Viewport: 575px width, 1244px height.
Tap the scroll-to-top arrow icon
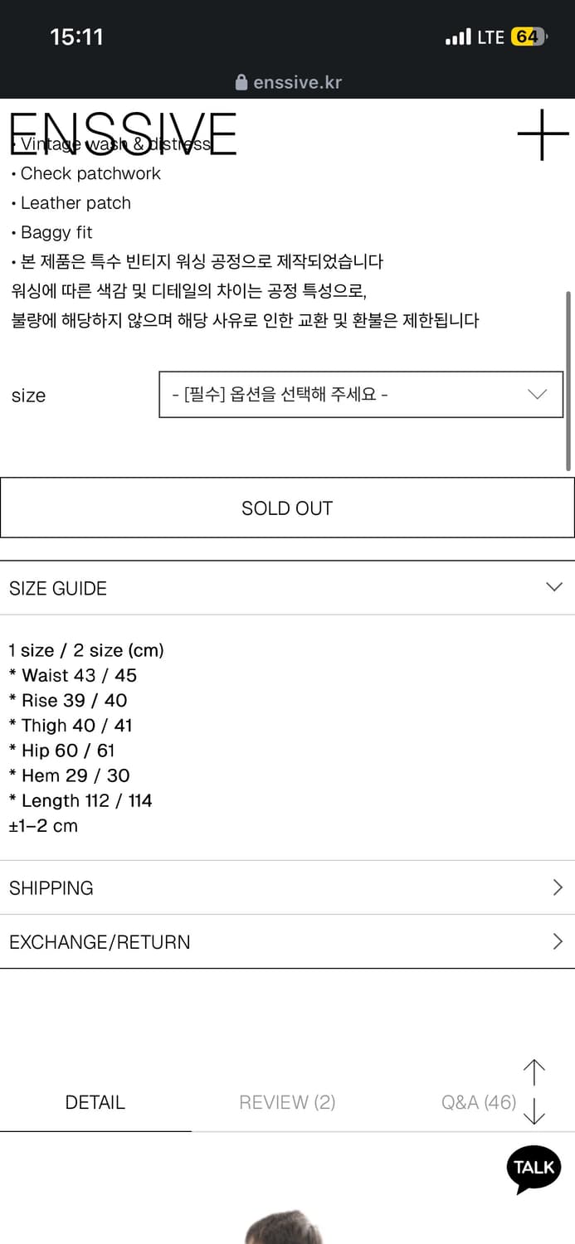[534, 1072]
